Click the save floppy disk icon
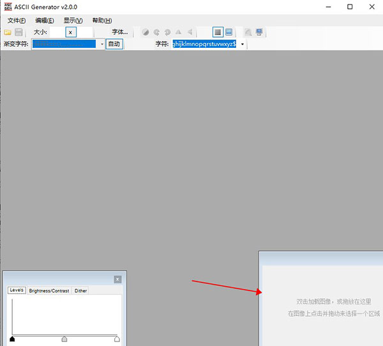The height and width of the screenshot is (346, 383). [19, 32]
